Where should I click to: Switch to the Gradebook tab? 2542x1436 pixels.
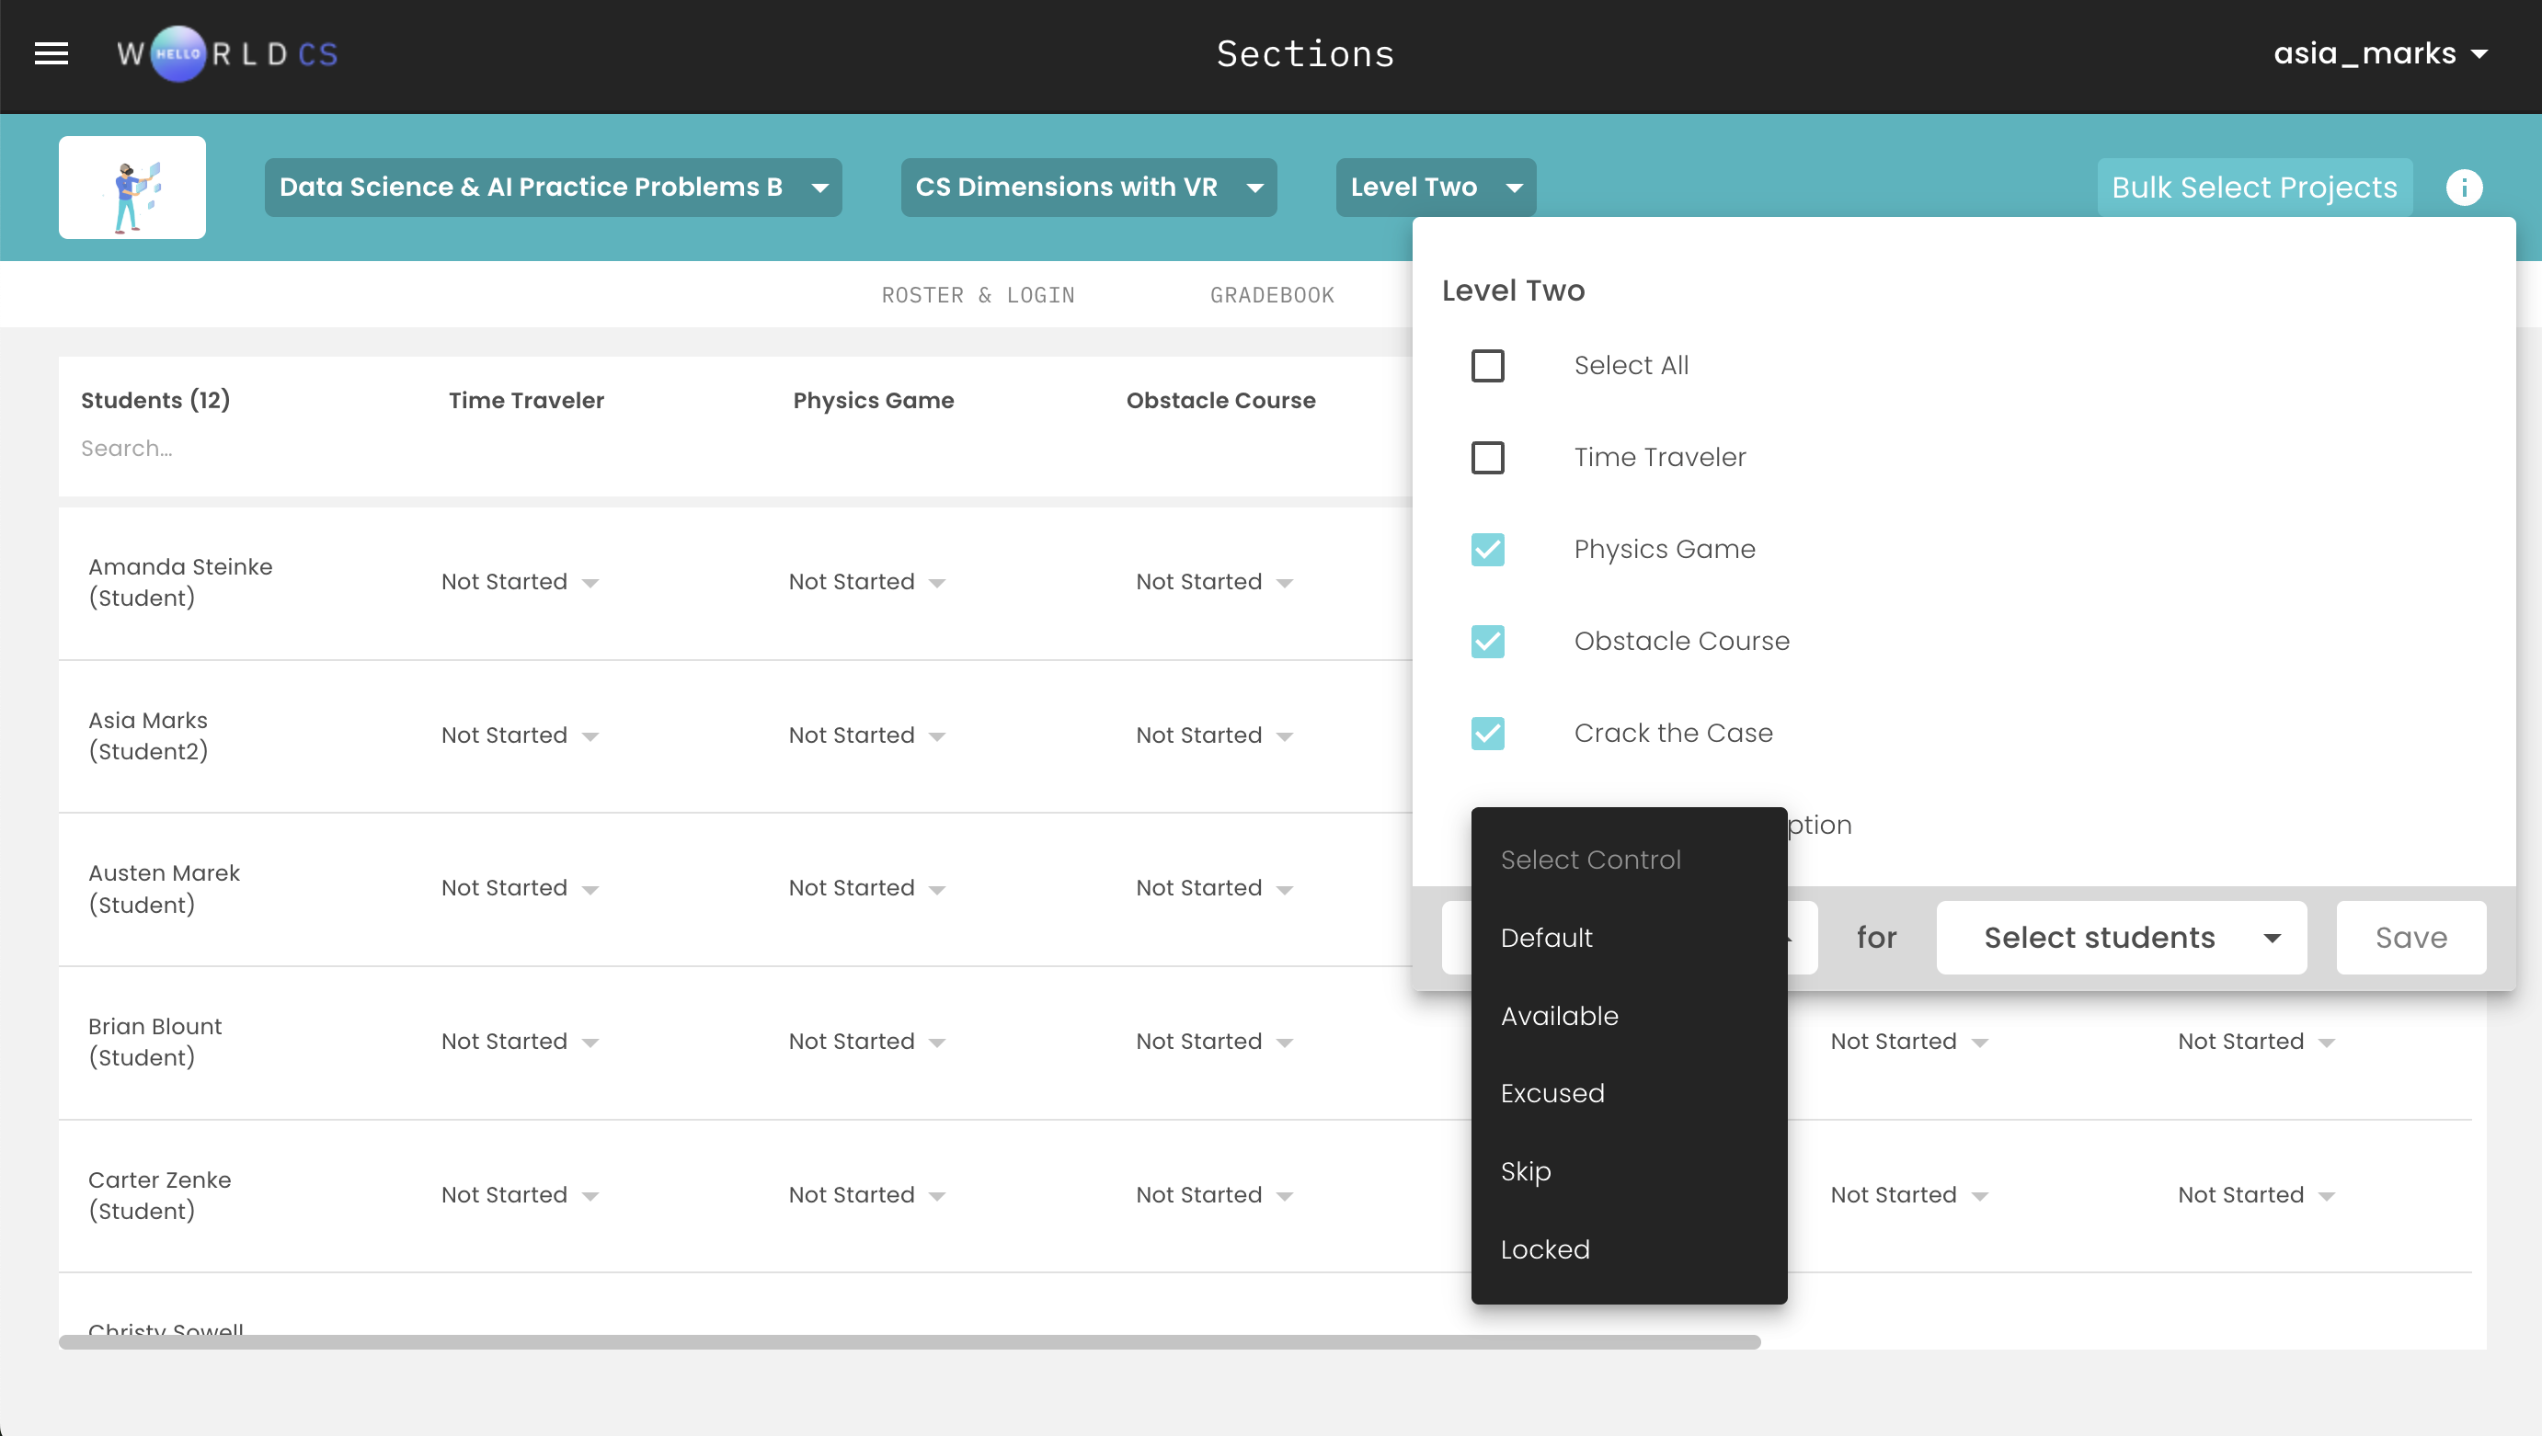click(x=1271, y=295)
